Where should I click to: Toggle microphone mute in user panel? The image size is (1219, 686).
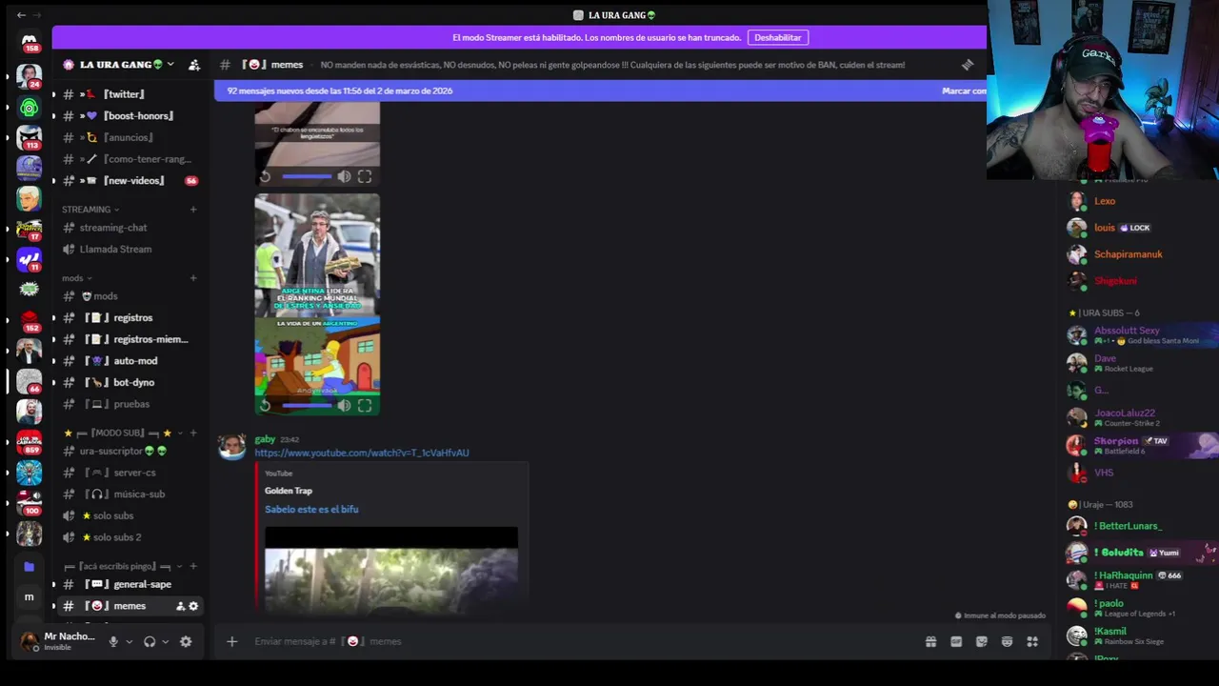pos(113,641)
